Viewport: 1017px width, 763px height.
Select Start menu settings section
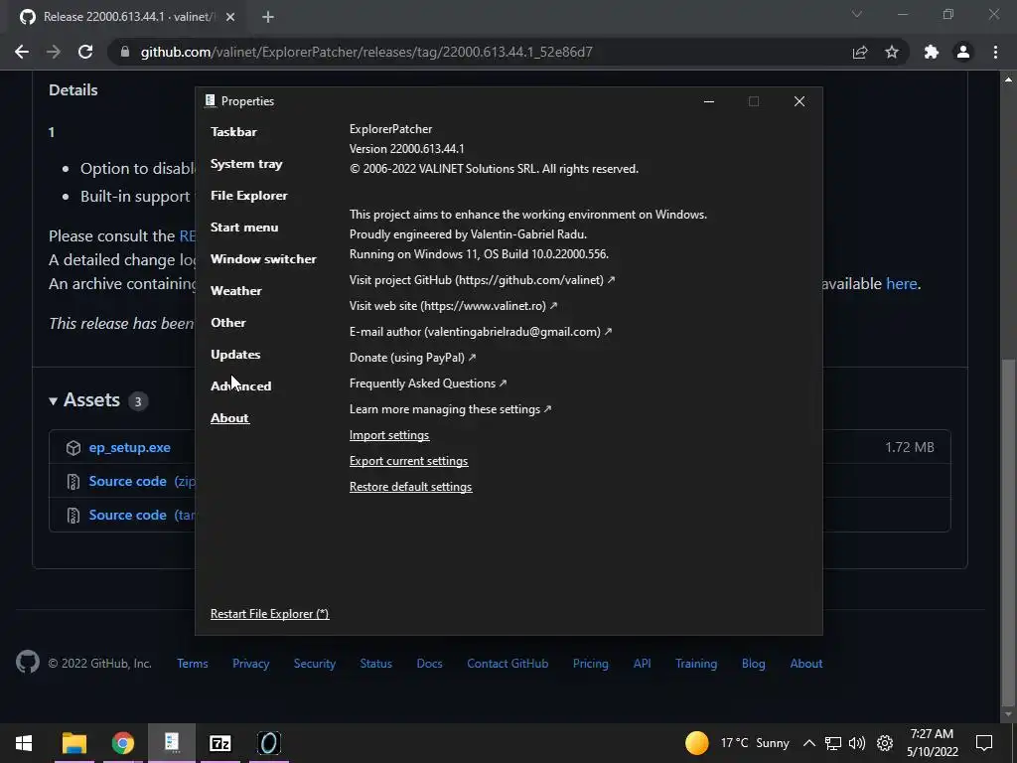(244, 228)
